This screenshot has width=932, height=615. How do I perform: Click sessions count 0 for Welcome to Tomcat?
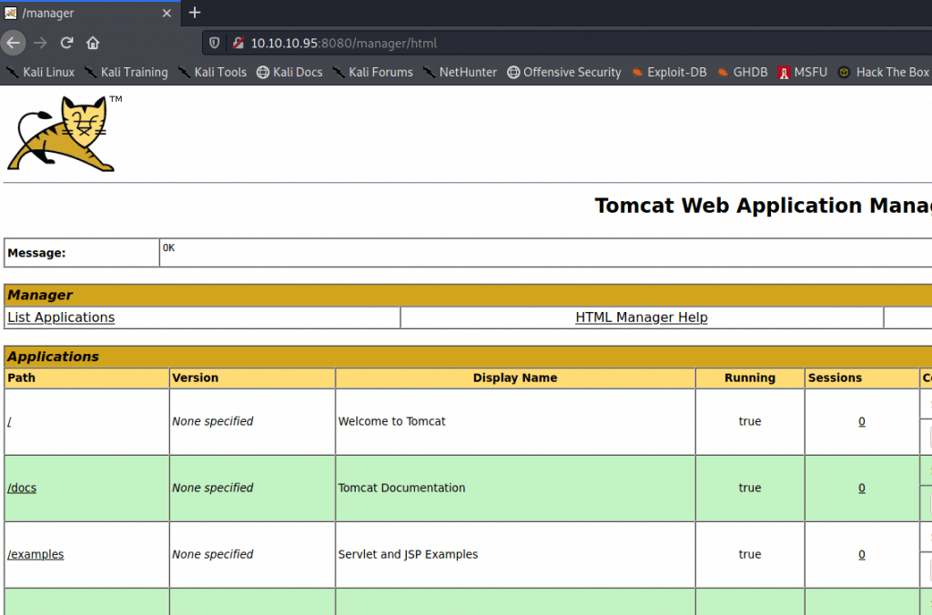coord(861,421)
